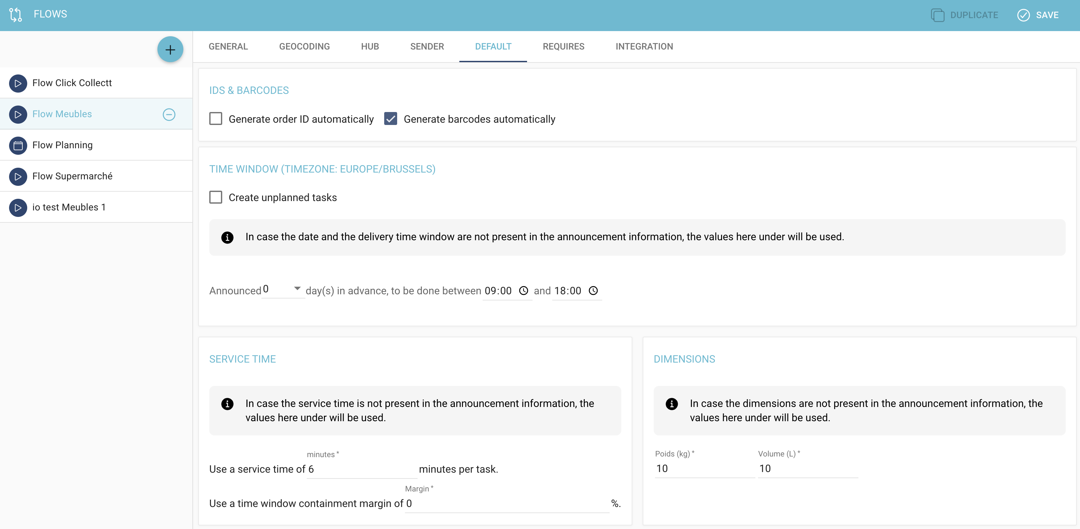
Task: Click the play icon beside Flow Meubles
Action: [18, 114]
